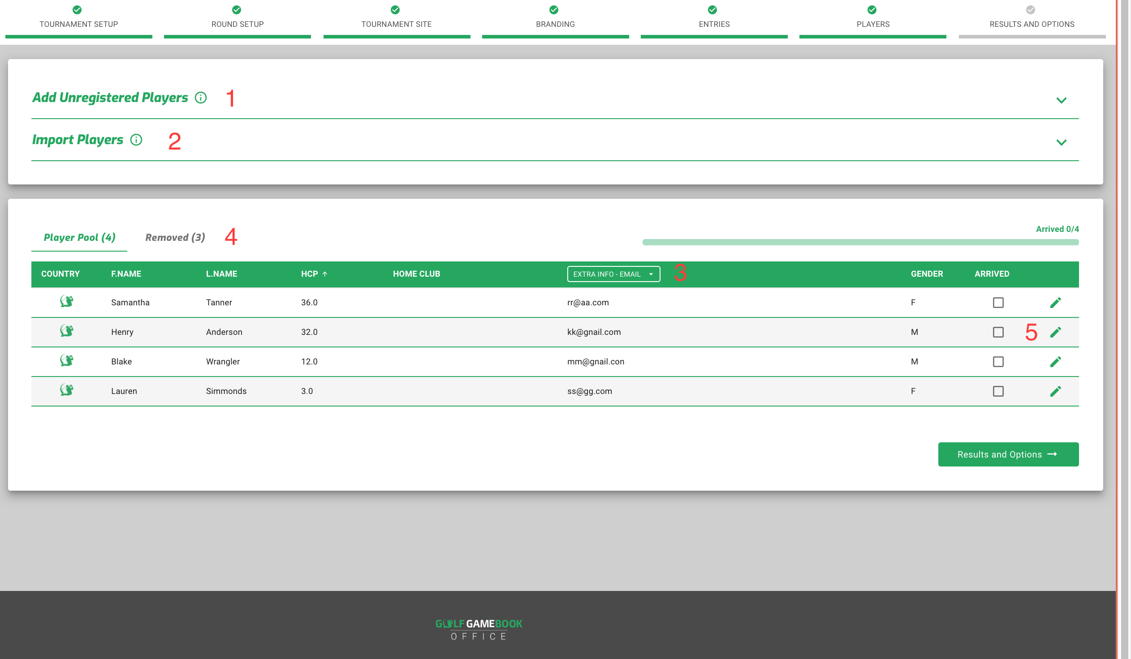Click the last name Simmonds
Viewport: 1131px width, 659px height.
(x=227, y=392)
